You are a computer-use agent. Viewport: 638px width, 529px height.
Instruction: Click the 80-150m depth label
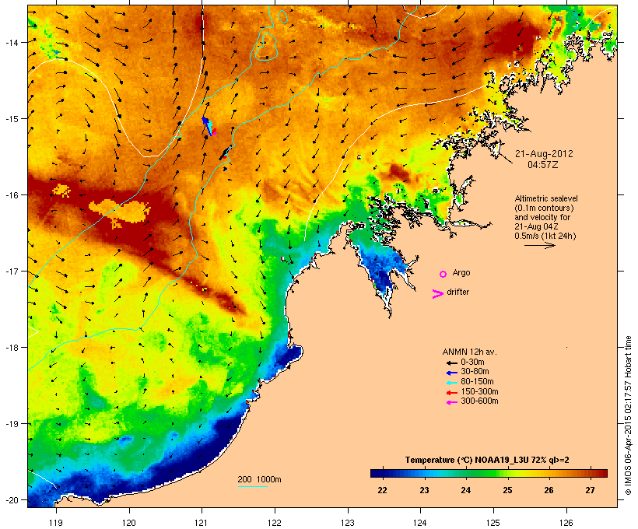pos(477,382)
